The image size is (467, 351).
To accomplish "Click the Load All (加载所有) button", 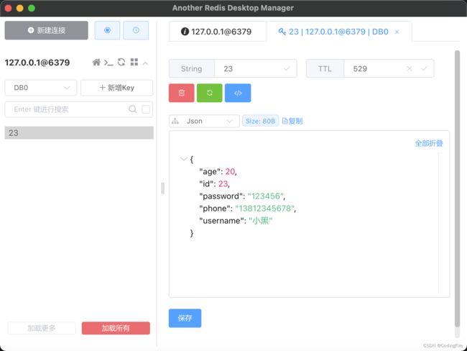I will tap(116, 328).
